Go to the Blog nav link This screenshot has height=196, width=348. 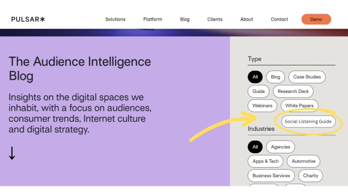(x=185, y=19)
